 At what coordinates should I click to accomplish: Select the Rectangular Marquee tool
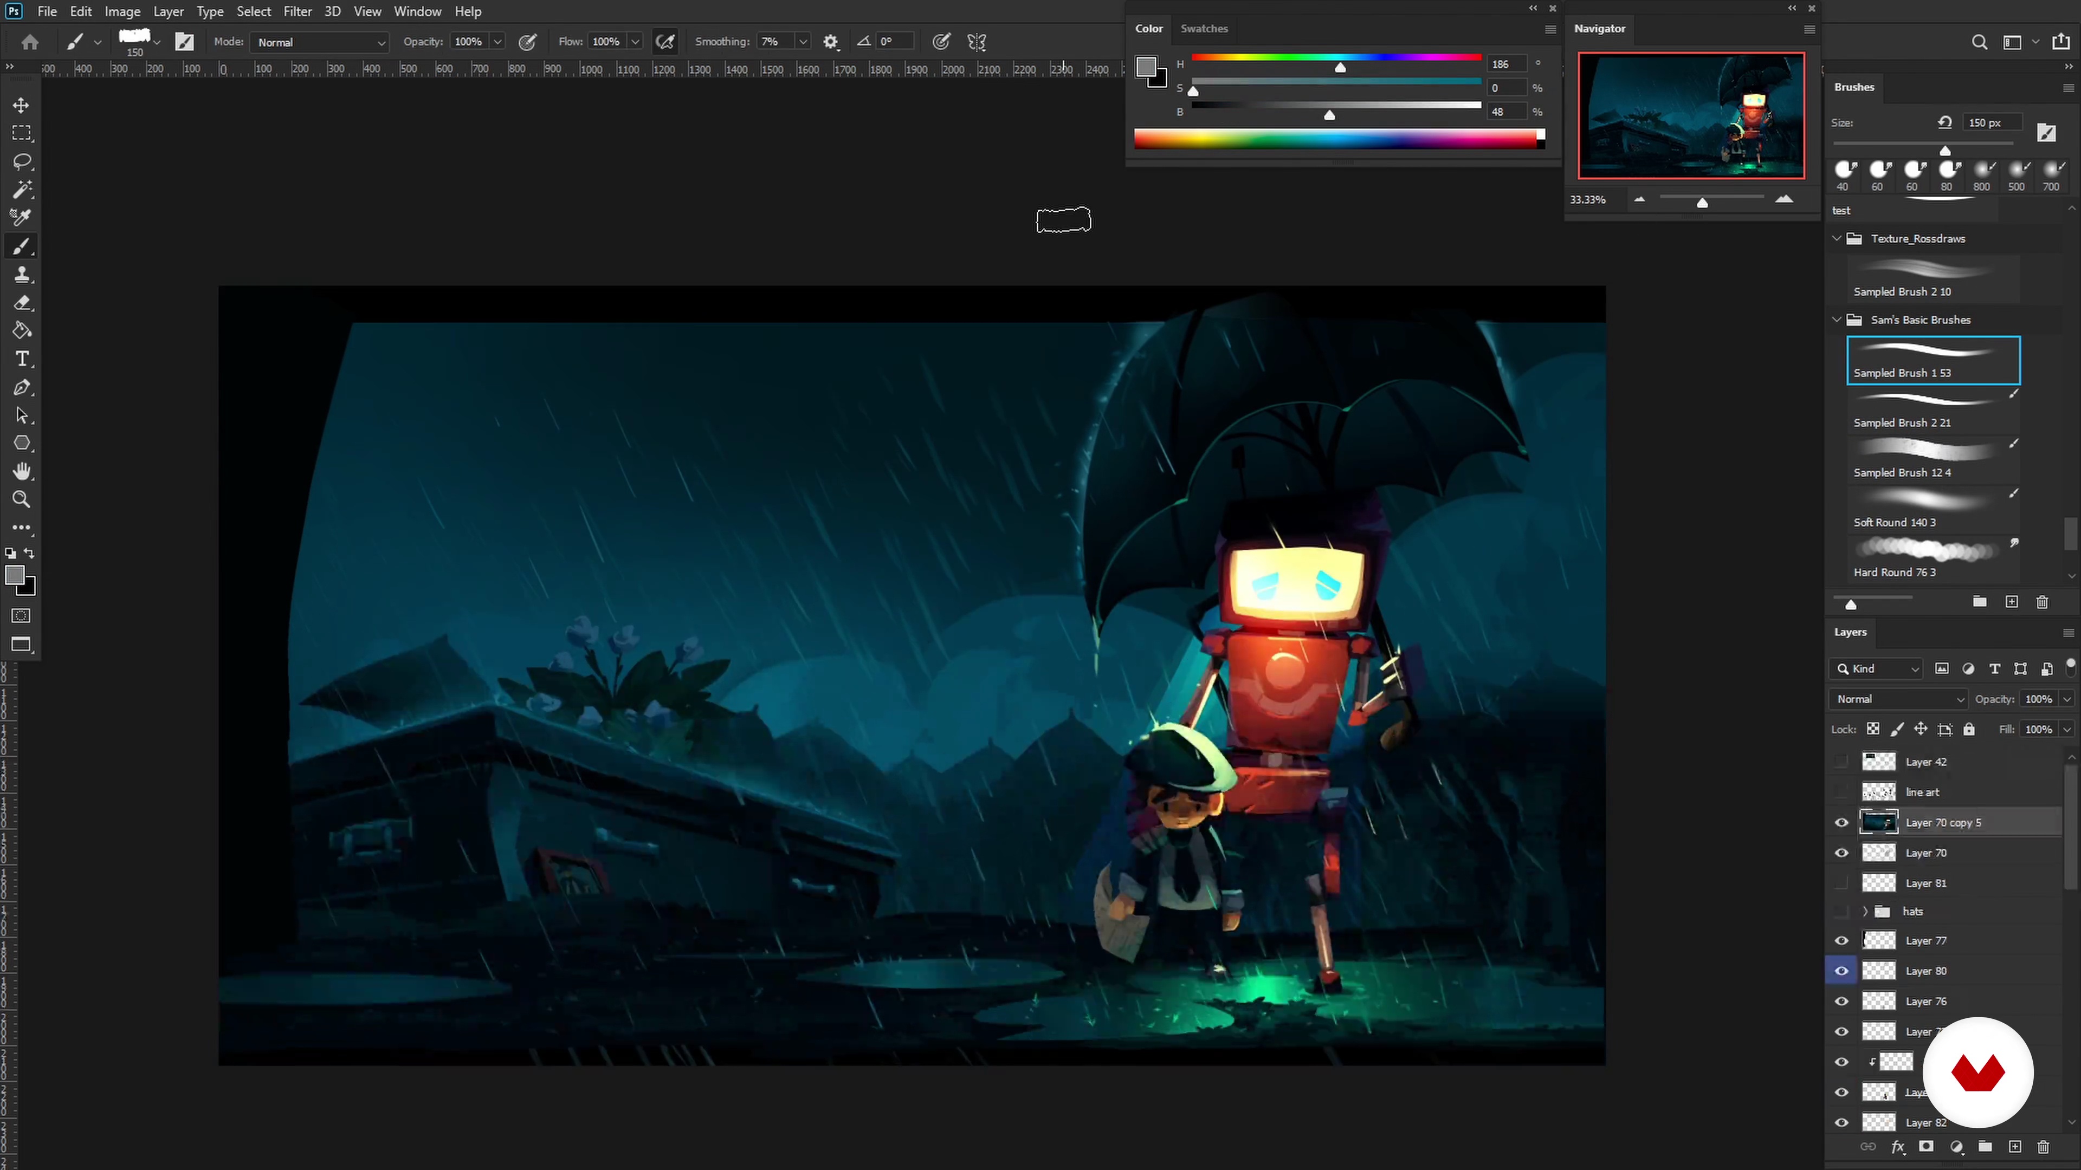(x=22, y=133)
